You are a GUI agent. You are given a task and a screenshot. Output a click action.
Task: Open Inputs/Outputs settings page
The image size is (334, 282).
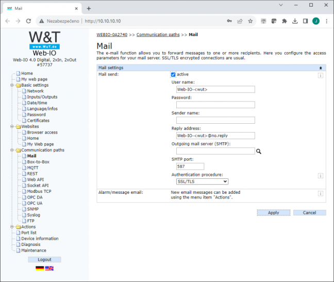coord(42,97)
